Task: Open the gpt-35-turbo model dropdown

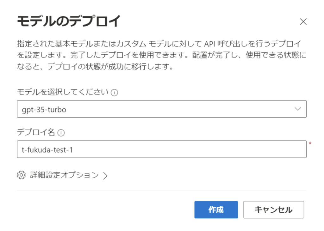Action: (x=161, y=109)
